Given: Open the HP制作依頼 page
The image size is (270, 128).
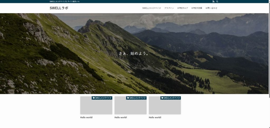Looking at the screenshot, I should [197, 8].
